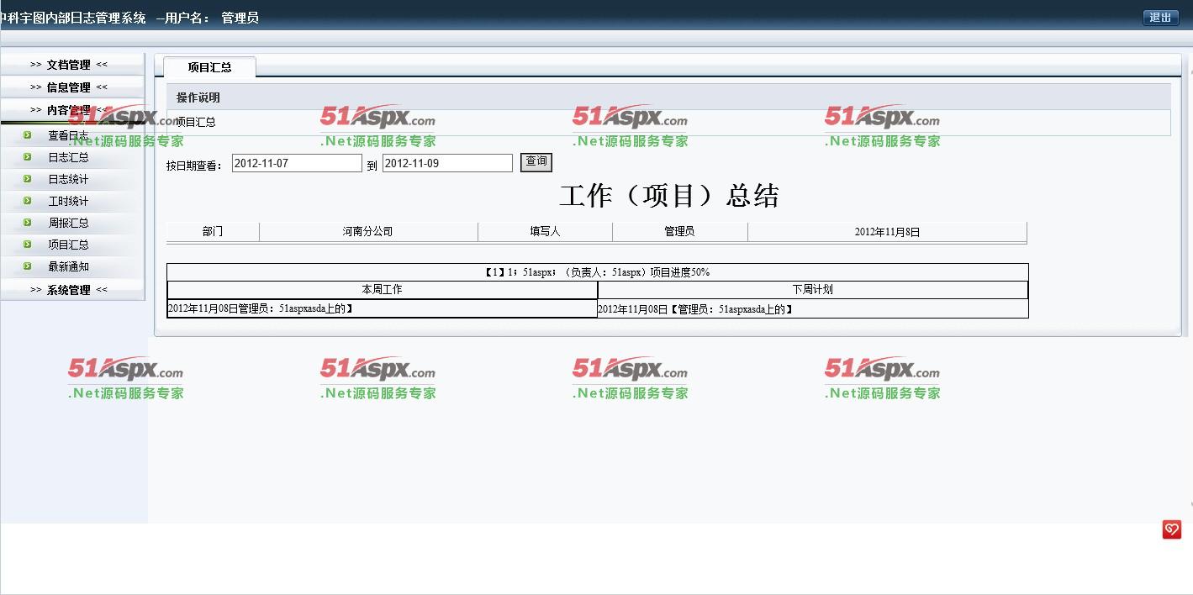Open the 周报汇总 menu item

pyautogui.click(x=68, y=223)
